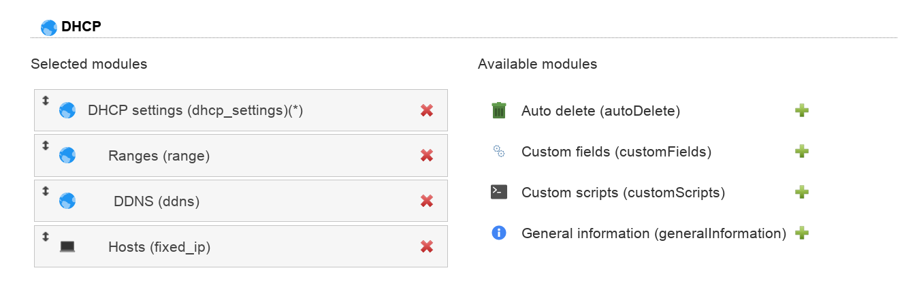Click the Custom fields gears icon
The image size is (902, 296).
(499, 151)
